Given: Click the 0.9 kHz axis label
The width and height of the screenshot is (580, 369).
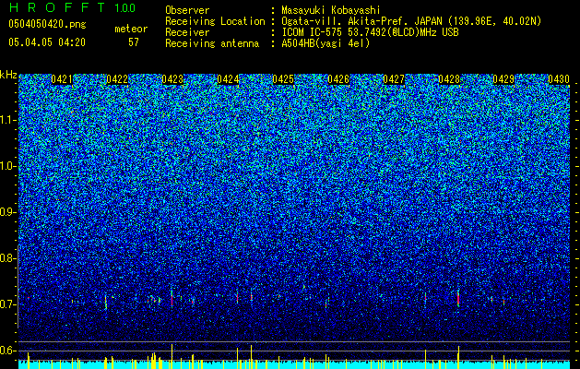Looking at the screenshot, I should [x=7, y=212].
